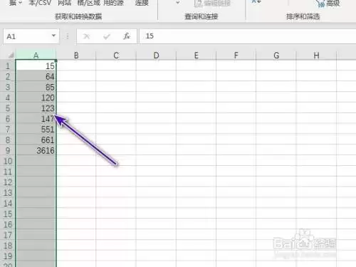
Task: Click the 最近使用的源 ribbon button
Action: click(x=113, y=3)
